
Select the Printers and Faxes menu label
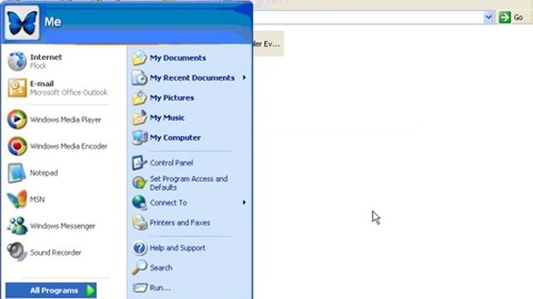(180, 223)
